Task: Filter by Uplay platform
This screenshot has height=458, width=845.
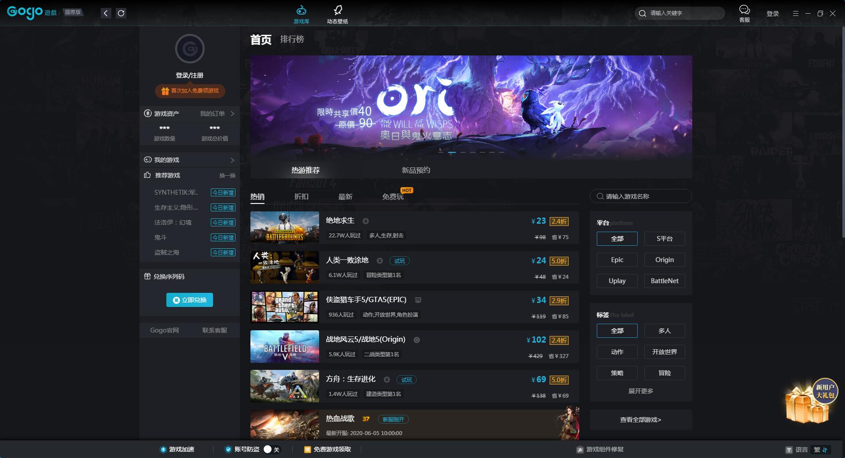Action: 617,281
